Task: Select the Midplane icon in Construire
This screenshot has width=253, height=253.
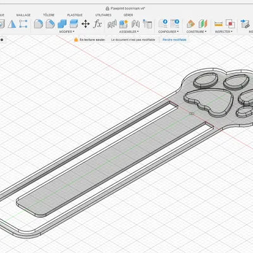Action: coord(203,23)
